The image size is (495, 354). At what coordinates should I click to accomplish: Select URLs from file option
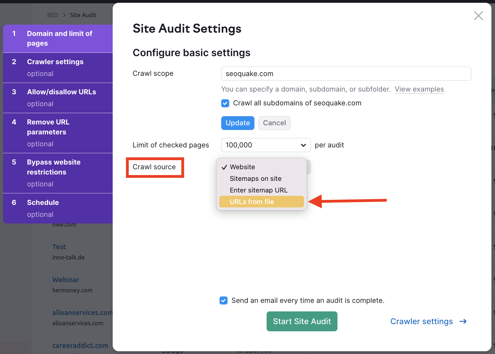(x=262, y=202)
